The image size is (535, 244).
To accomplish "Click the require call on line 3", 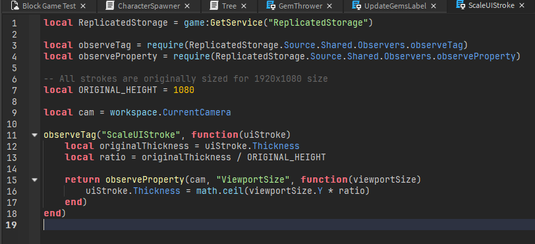I will pyautogui.click(x=165, y=45).
